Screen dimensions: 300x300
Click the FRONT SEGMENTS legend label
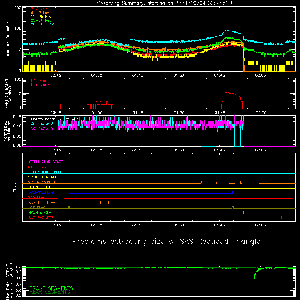click(51, 288)
